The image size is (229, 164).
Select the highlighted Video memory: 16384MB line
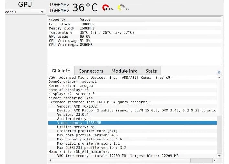[x=133, y=123]
